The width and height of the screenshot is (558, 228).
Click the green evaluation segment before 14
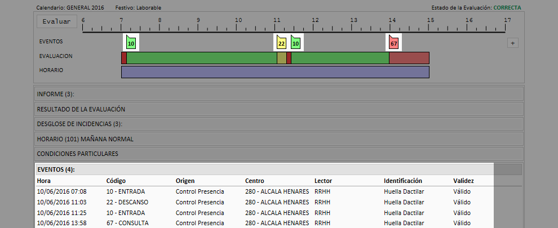pyautogui.click(x=340, y=58)
